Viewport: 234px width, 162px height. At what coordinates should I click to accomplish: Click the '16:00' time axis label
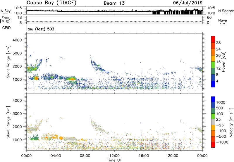[x=144, y=156]
